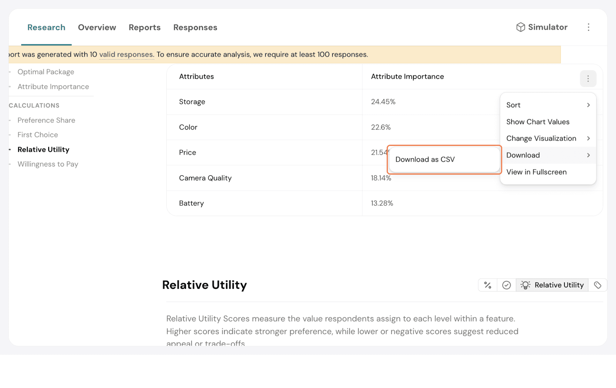Open the valid responses link
The image size is (616, 388).
pos(127,55)
